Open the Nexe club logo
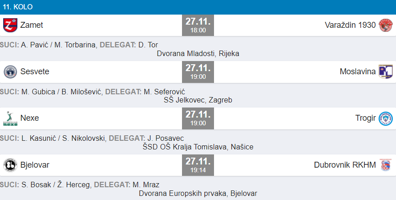The image size is (396, 200). (10, 118)
